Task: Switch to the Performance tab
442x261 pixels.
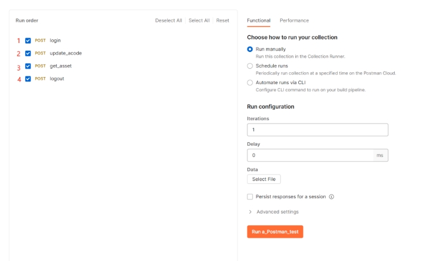Action: tap(294, 20)
